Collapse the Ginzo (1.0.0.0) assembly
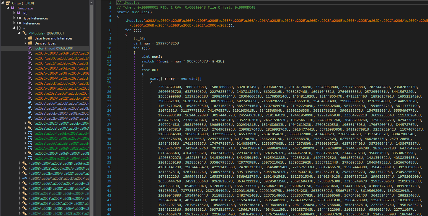Image resolution: width=428 pixels, height=216 pixels. [3, 3]
